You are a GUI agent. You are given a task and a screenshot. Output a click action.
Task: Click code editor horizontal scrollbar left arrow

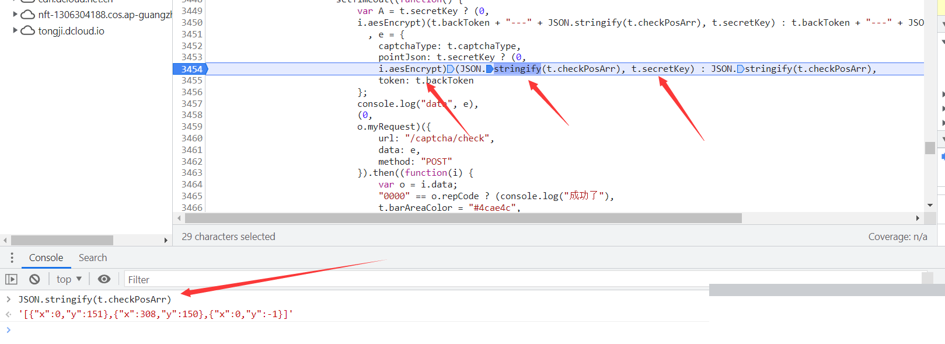tap(179, 218)
